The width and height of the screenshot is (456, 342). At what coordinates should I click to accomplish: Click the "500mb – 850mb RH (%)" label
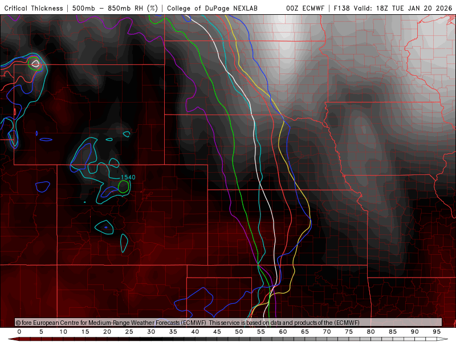pos(115,8)
